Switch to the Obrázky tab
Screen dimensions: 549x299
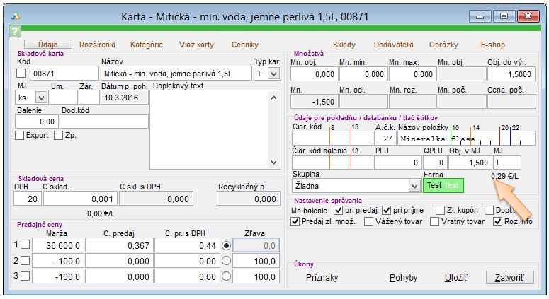(x=443, y=45)
